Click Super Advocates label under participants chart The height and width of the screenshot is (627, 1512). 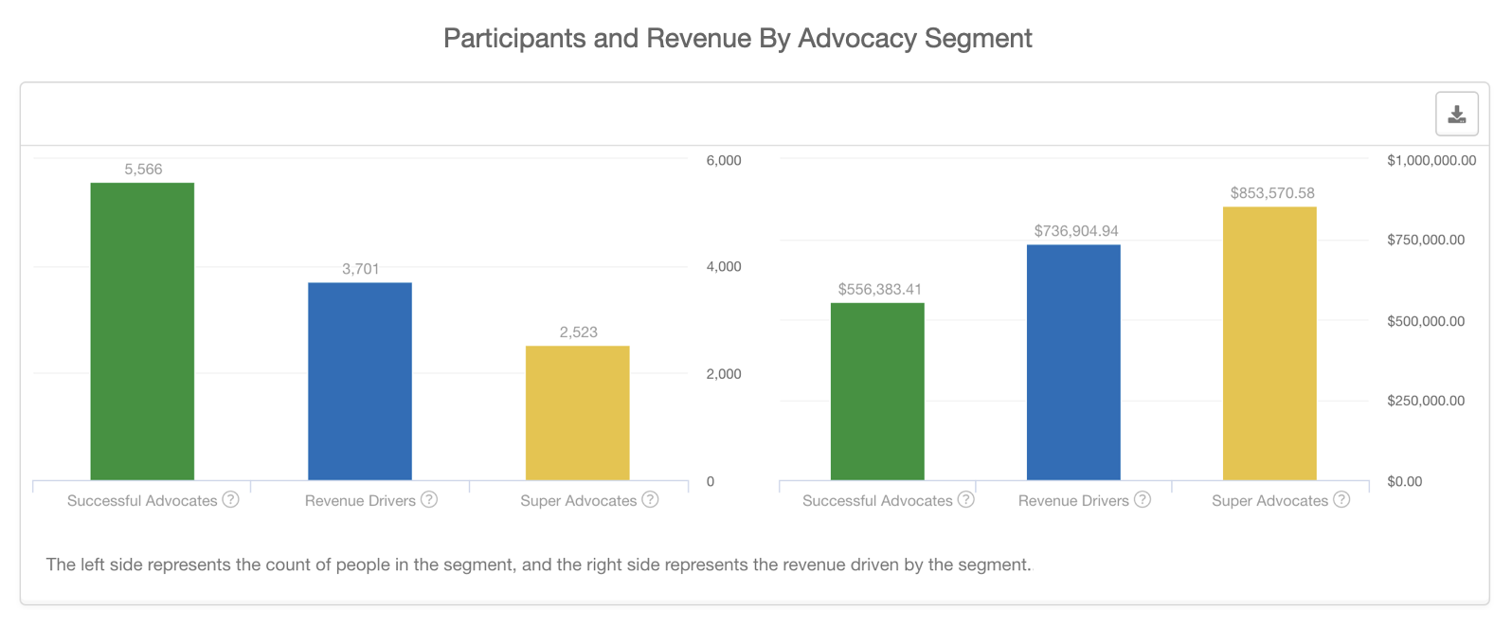click(x=578, y=501)
